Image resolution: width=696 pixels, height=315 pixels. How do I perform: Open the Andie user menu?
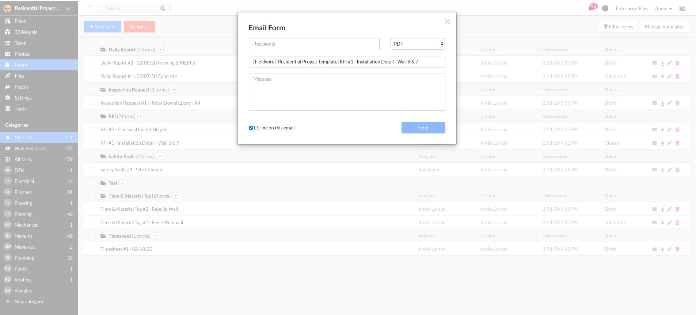pos(663,8)
